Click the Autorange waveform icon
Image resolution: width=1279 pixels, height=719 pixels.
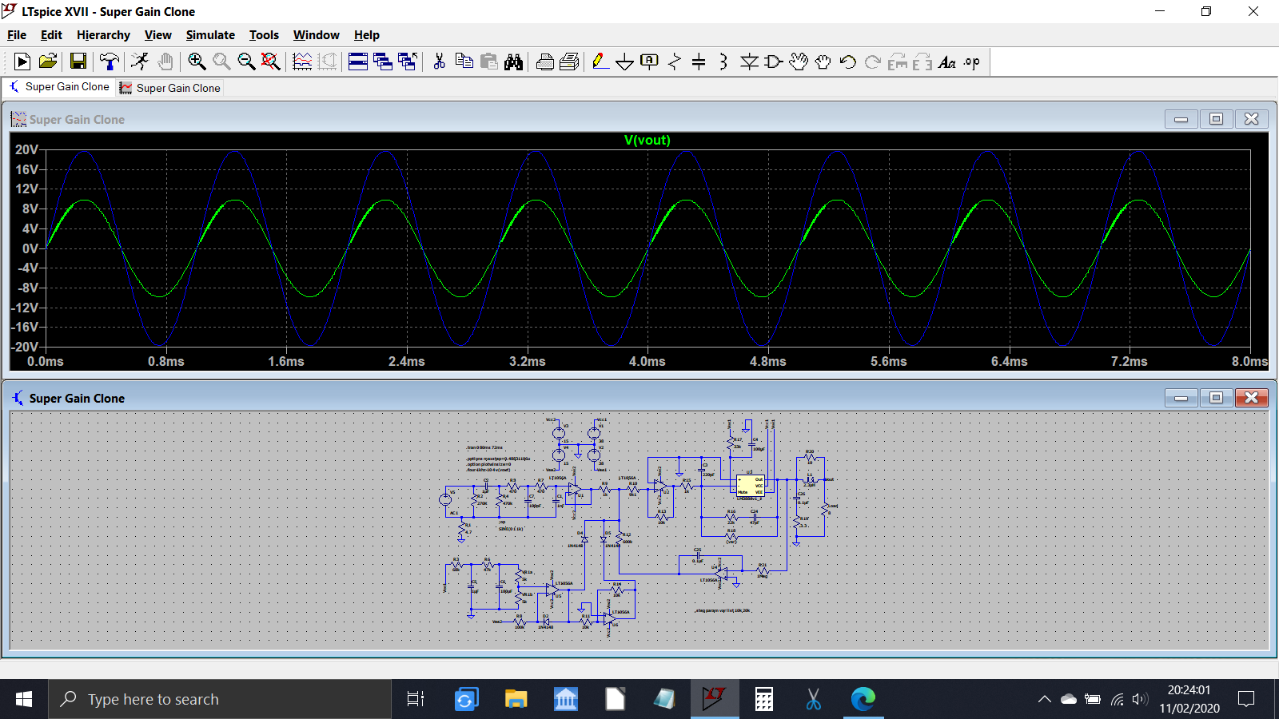(x=302, y=62)
